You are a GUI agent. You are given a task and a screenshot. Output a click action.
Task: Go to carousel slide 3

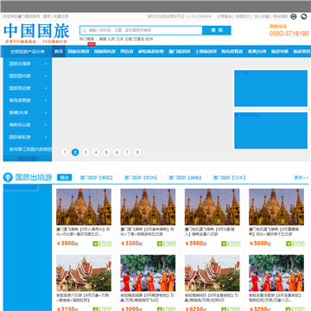coord(86,152)
